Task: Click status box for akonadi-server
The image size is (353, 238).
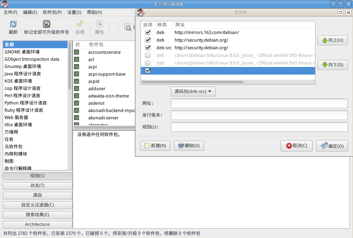Action: 77,118
